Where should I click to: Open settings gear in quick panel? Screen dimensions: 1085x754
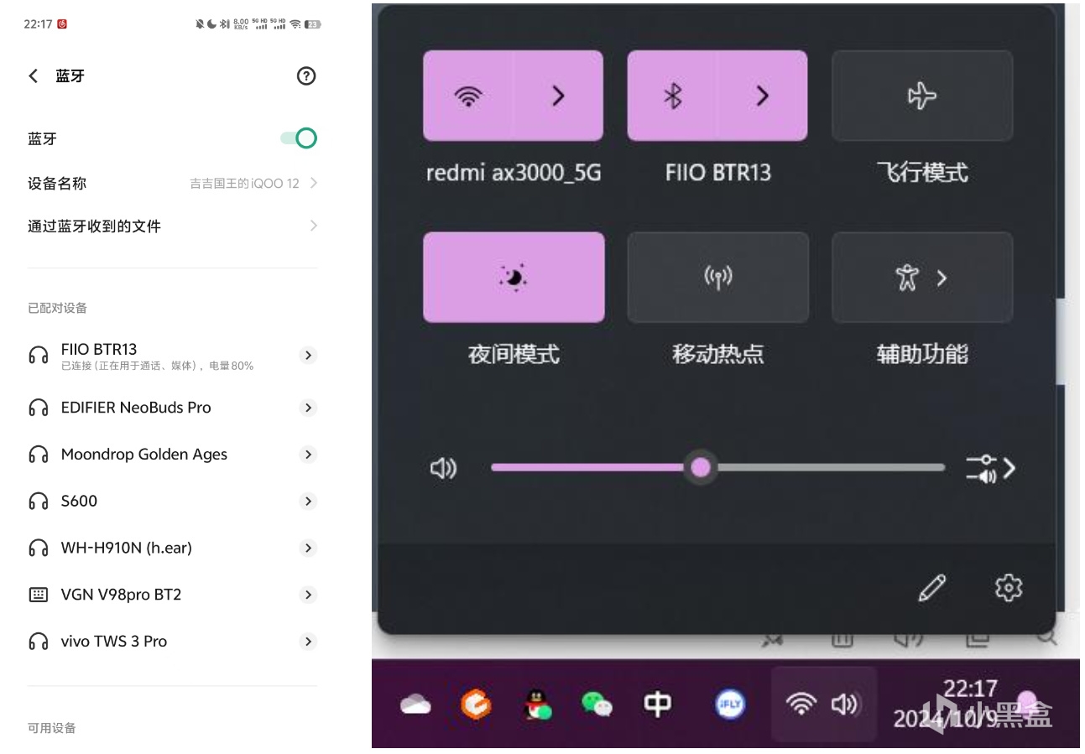click(1008, 588)
